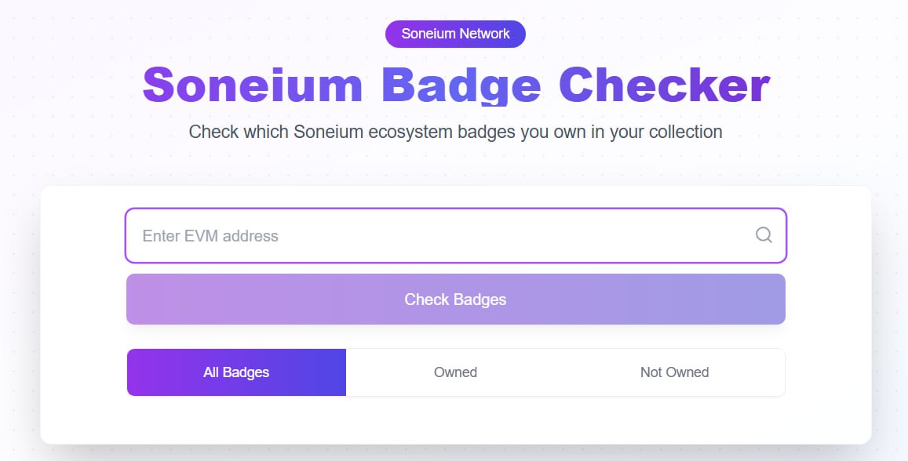Focus the Enter EVM address field
Image resolution: width=908 pixels, height=461 pixels.
click(456, 235)
